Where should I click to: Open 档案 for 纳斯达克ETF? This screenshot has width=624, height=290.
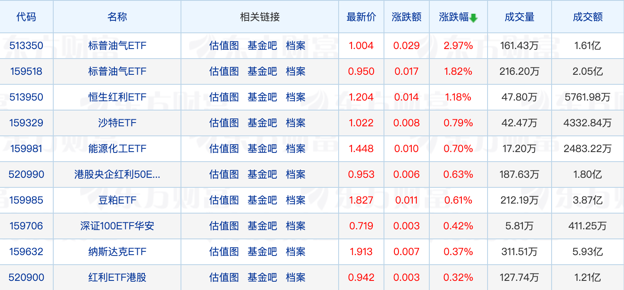click(295, 252)
